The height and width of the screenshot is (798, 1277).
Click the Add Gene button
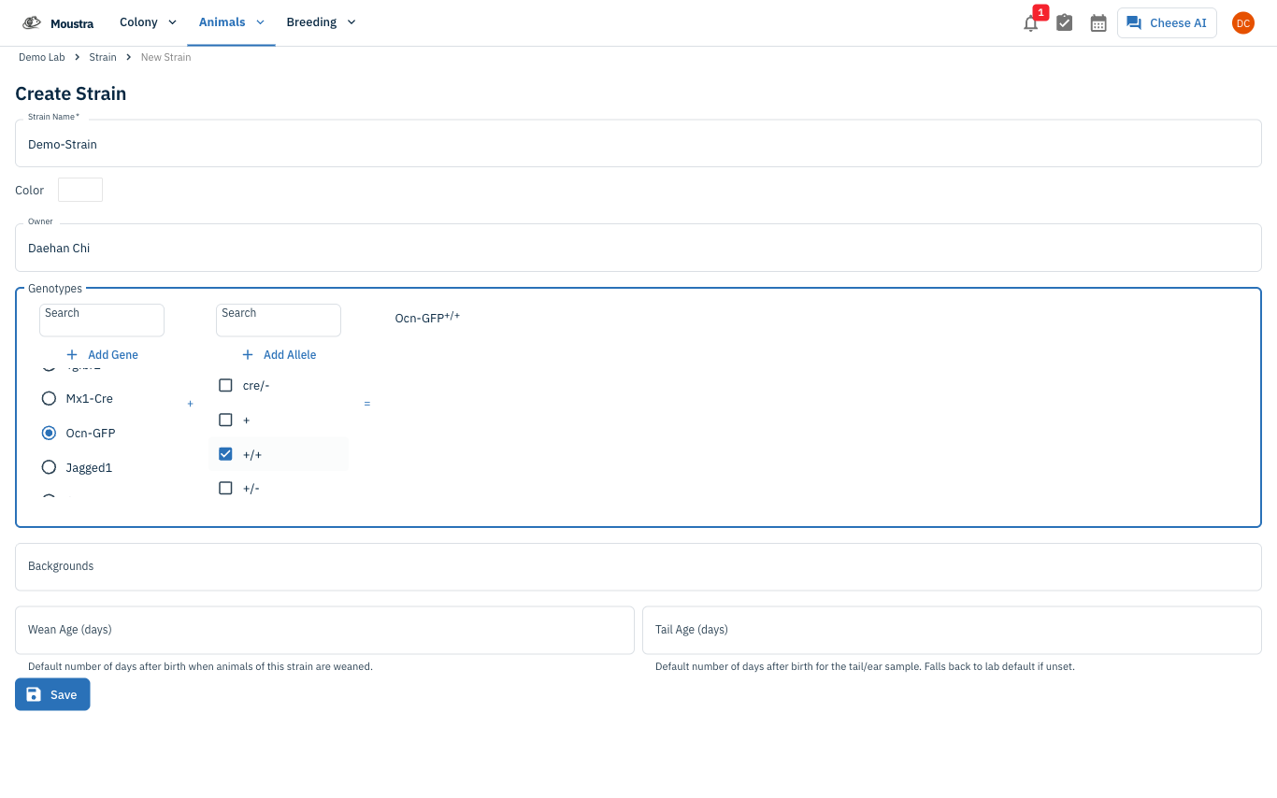(102, 355)
